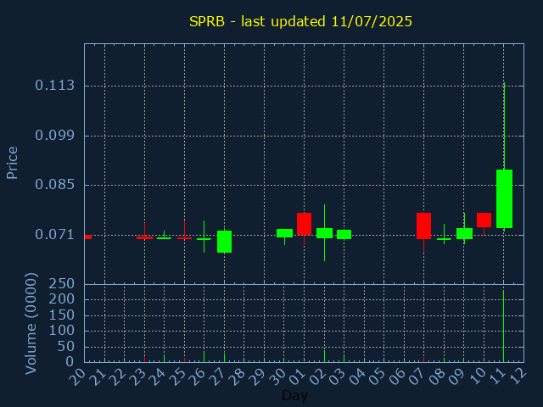543x407 pixels.
Task: Click the day 25 x-axis label
Action: [176, 376]
